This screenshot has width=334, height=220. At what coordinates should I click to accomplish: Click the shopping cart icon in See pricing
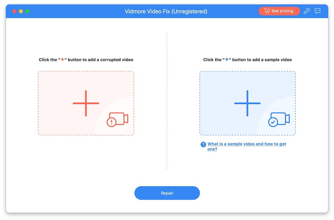pyautogui.click(x=267, y=11)
